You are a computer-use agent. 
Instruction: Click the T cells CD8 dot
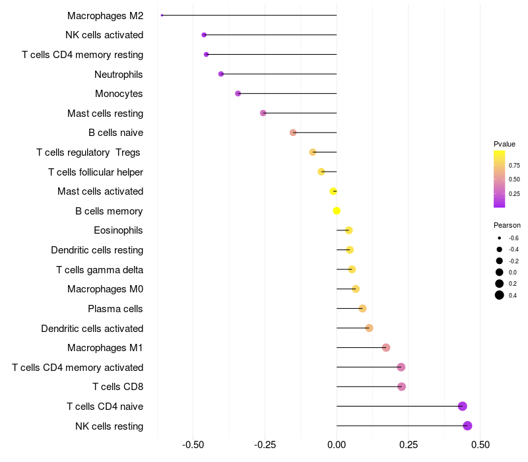[x=401, y=387]
